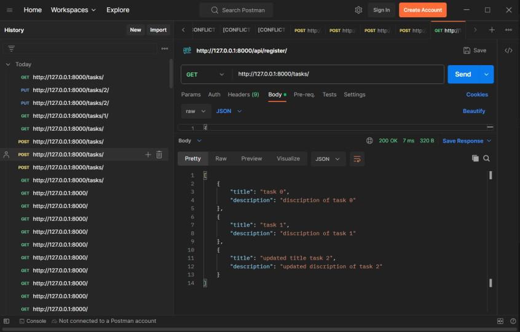Open the GET method dropdown
520x332 pixels.
click(206, 74)
